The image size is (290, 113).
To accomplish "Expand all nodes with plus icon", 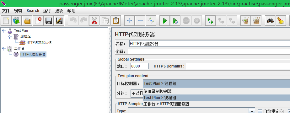I will (x=129, y=20).
